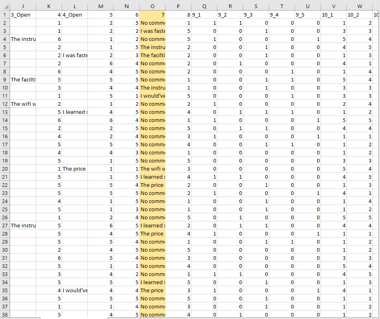
Task: Click 'The wifi w' cell in column J
Action: tap(23, 104)
